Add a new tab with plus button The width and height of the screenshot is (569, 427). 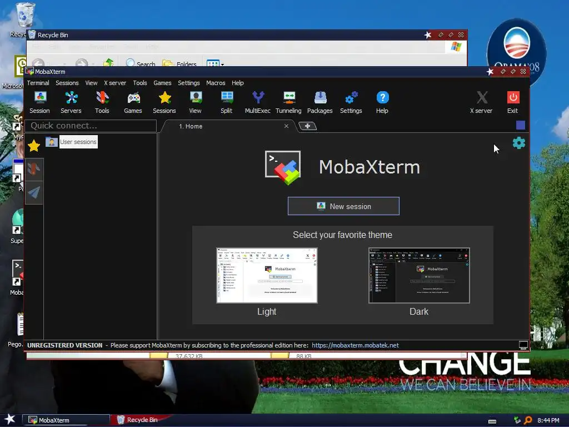(x=307, y=126)
